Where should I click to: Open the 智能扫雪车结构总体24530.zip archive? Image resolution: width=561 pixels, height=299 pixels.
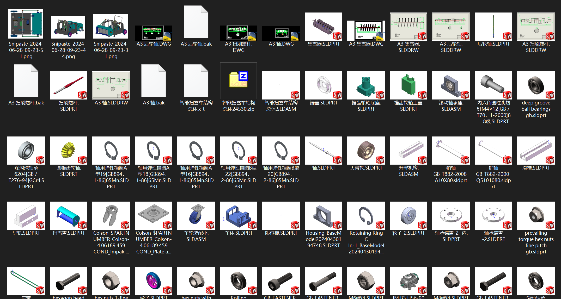click(x=238, y=81)
